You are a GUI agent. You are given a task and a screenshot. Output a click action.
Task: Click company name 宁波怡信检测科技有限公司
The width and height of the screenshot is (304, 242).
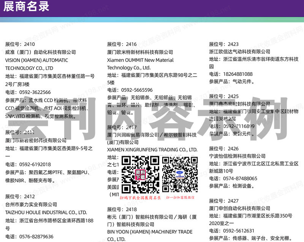[238, 156]
